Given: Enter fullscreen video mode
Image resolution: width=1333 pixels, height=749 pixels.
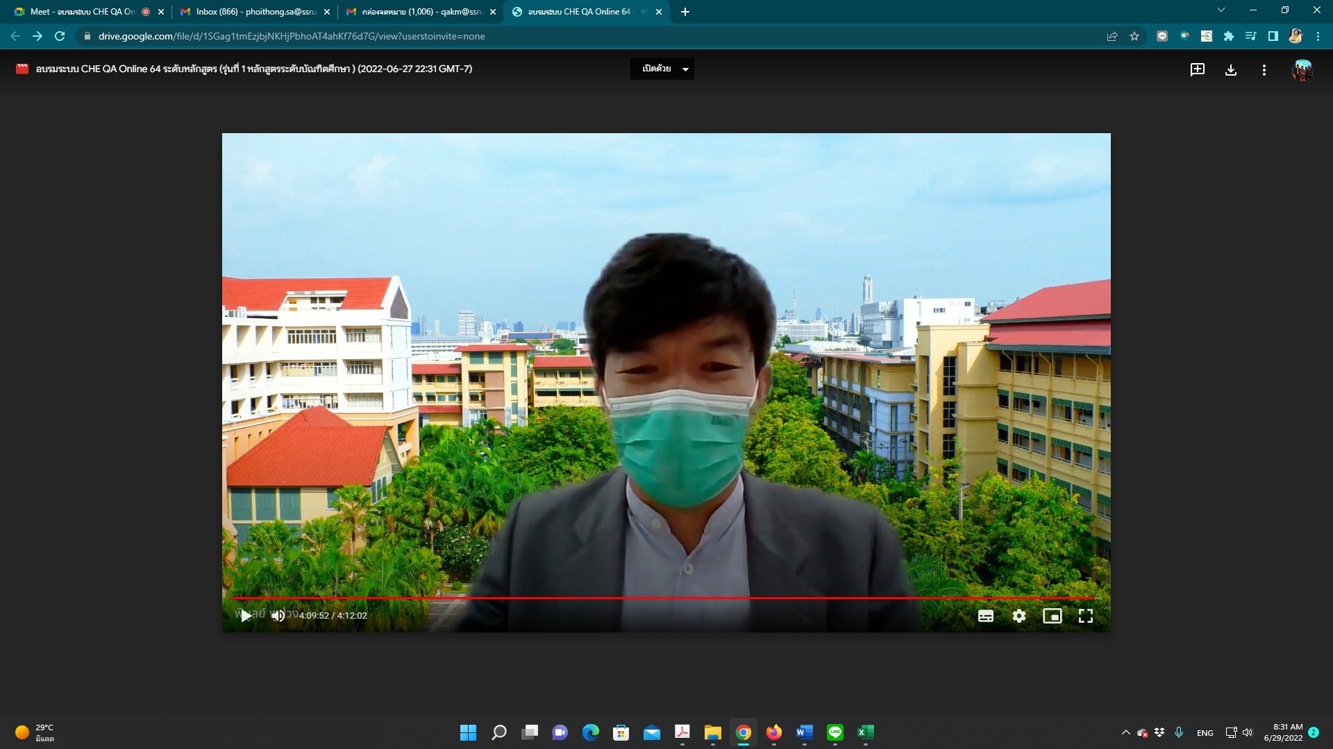Looking at the screenshot, I should pyautogui.click(x=1085, y=616).
